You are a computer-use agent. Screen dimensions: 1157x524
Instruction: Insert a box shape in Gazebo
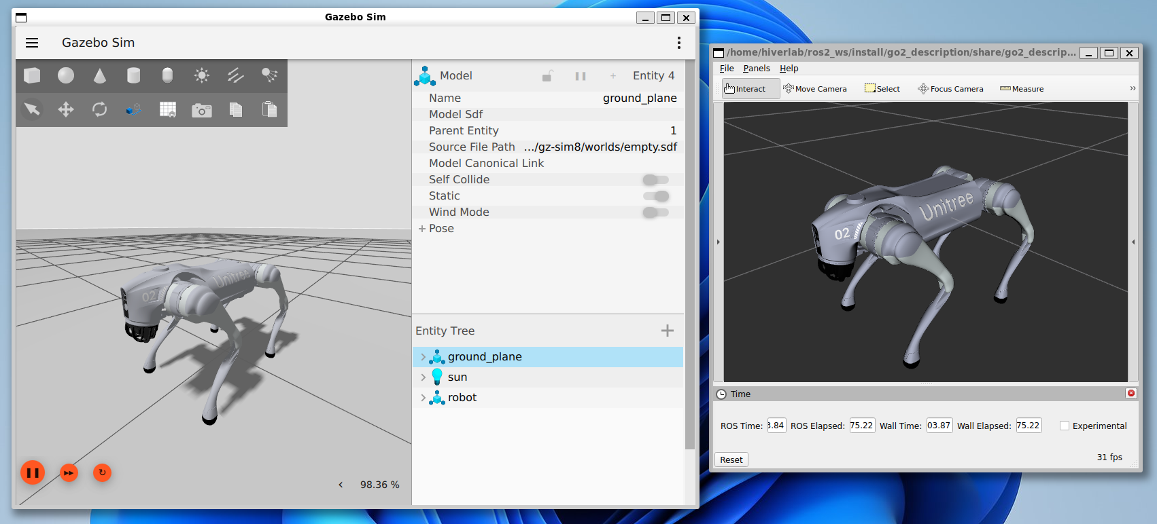click(x=32, y=75)
